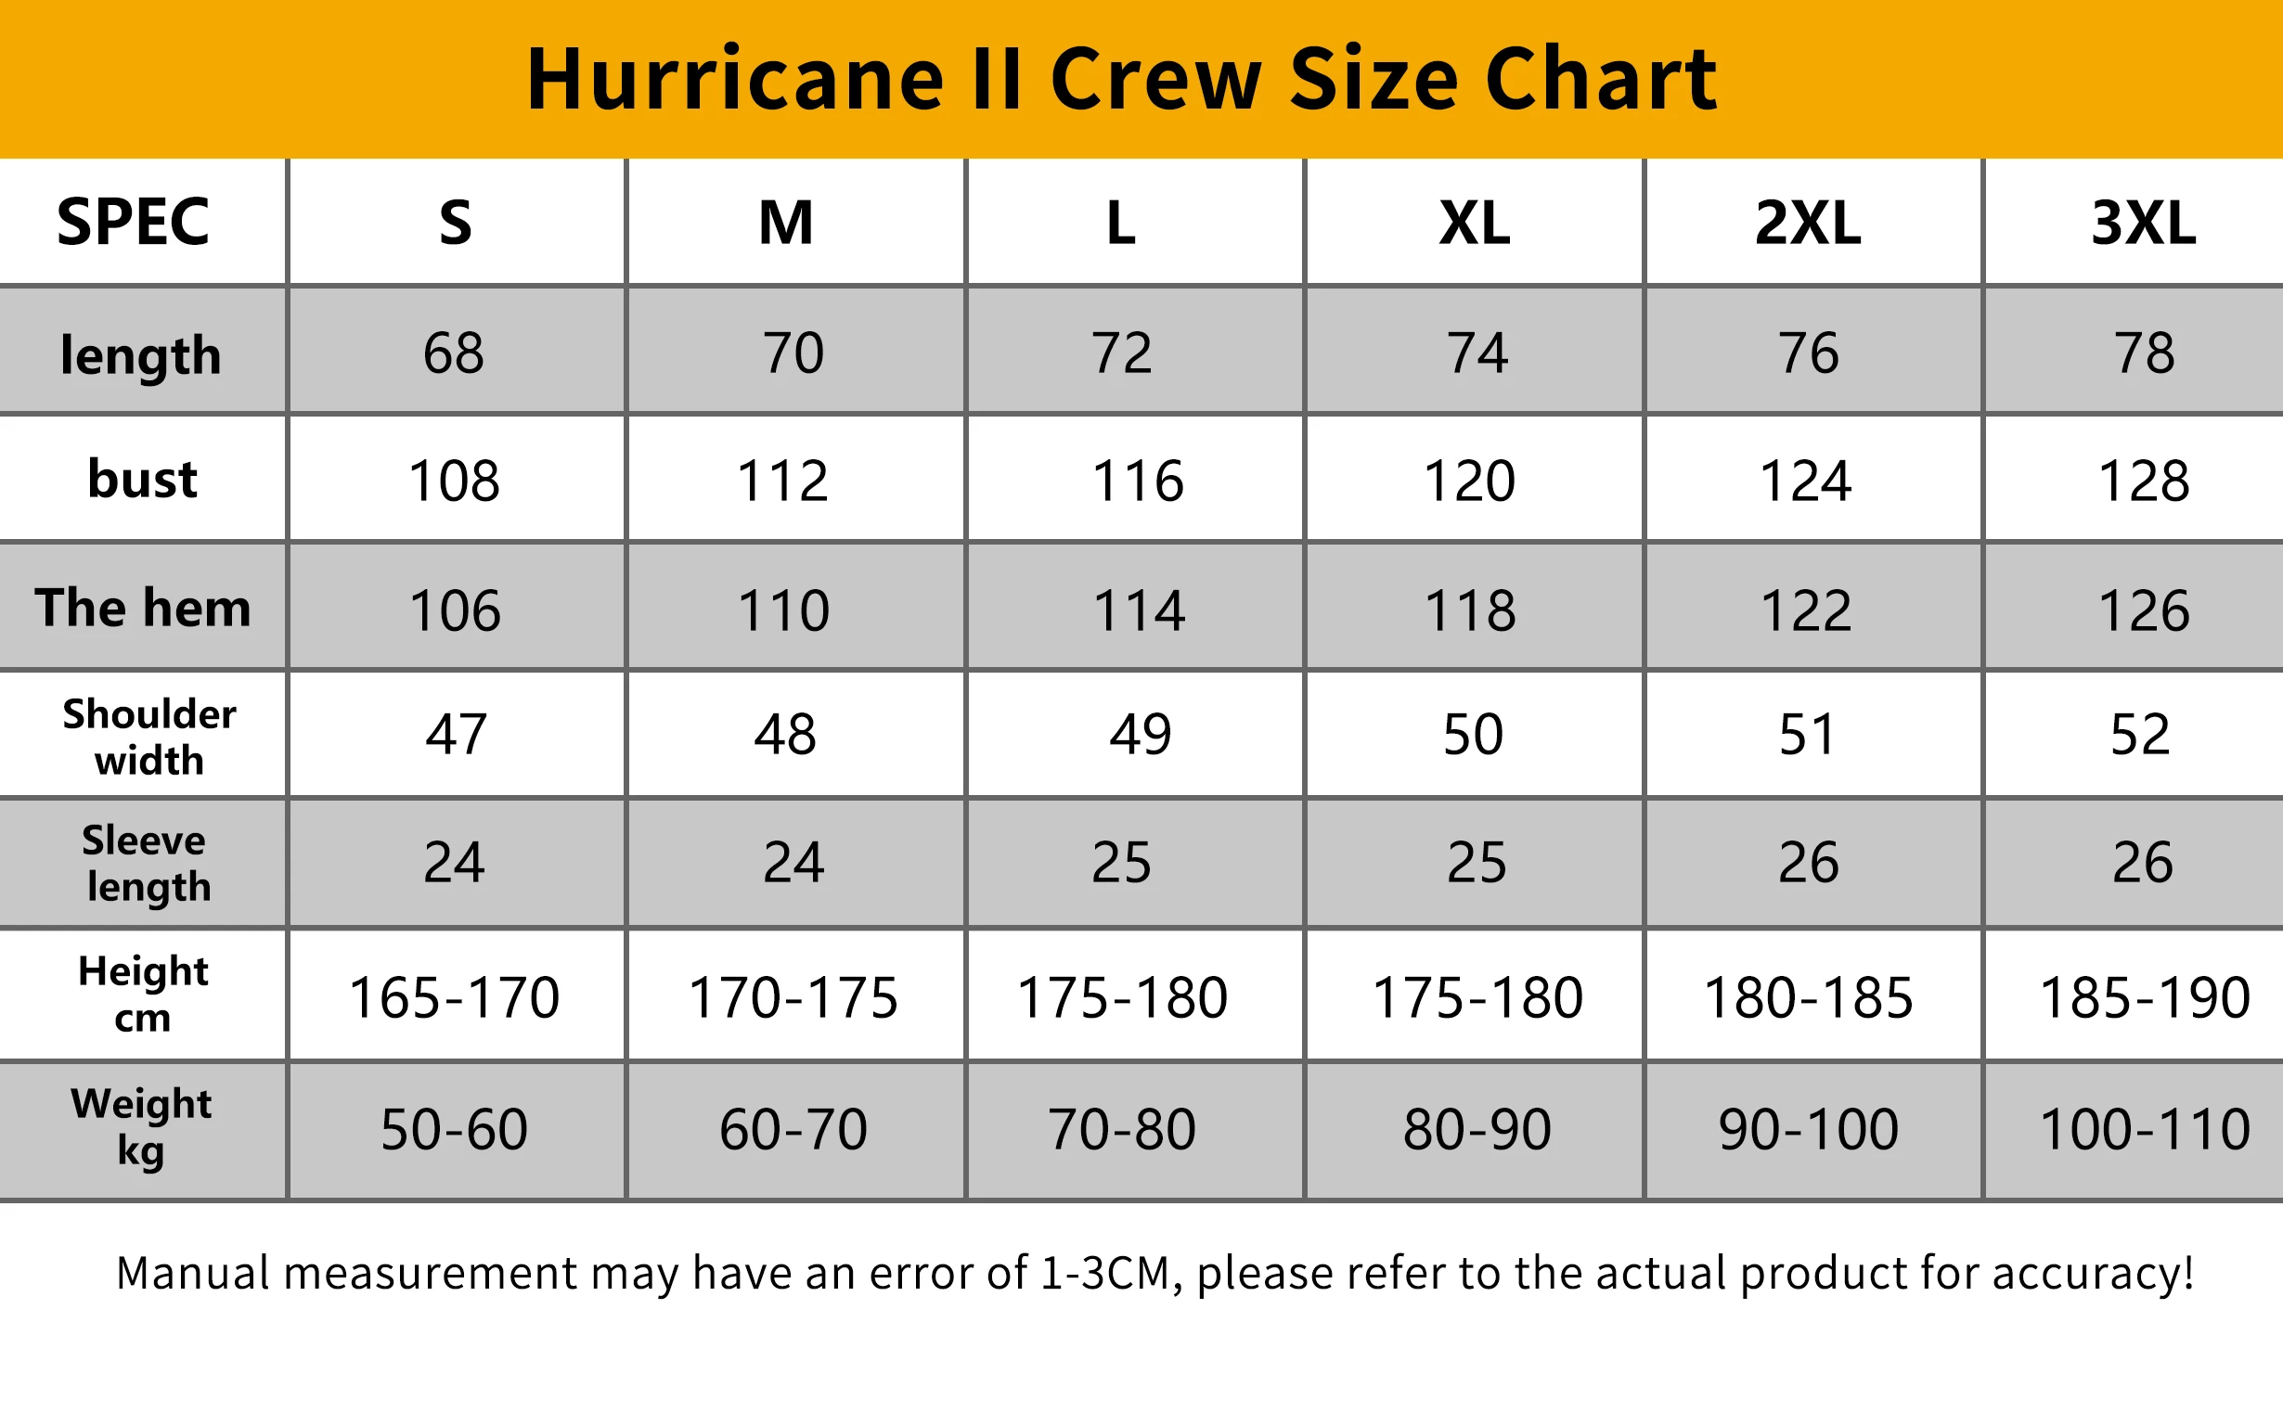Click height range 185-190 cell

click(x=2145, y=997)
